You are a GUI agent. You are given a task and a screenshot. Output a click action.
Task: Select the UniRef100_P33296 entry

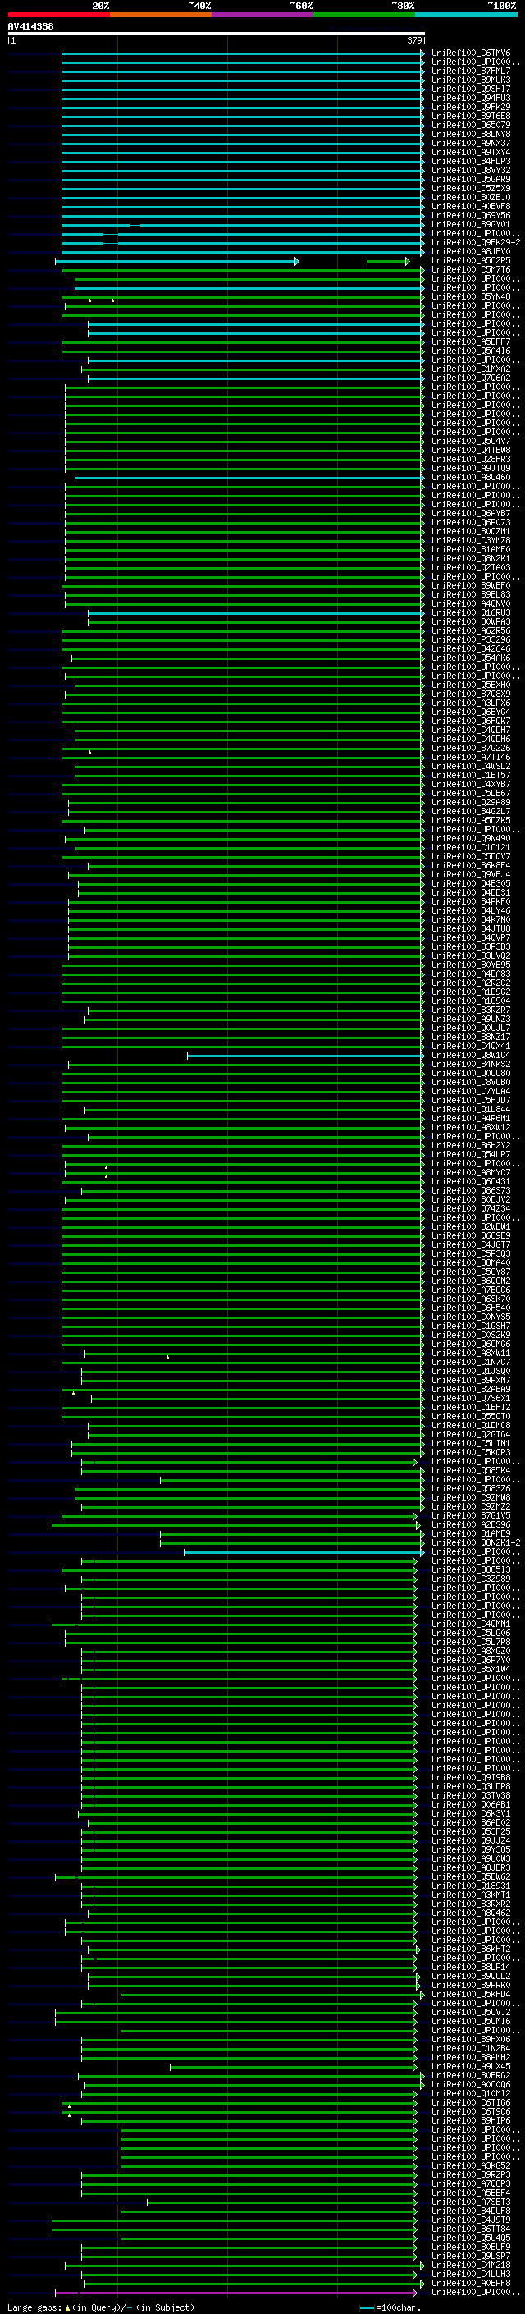pyautogui.click(x=470, y=639)
